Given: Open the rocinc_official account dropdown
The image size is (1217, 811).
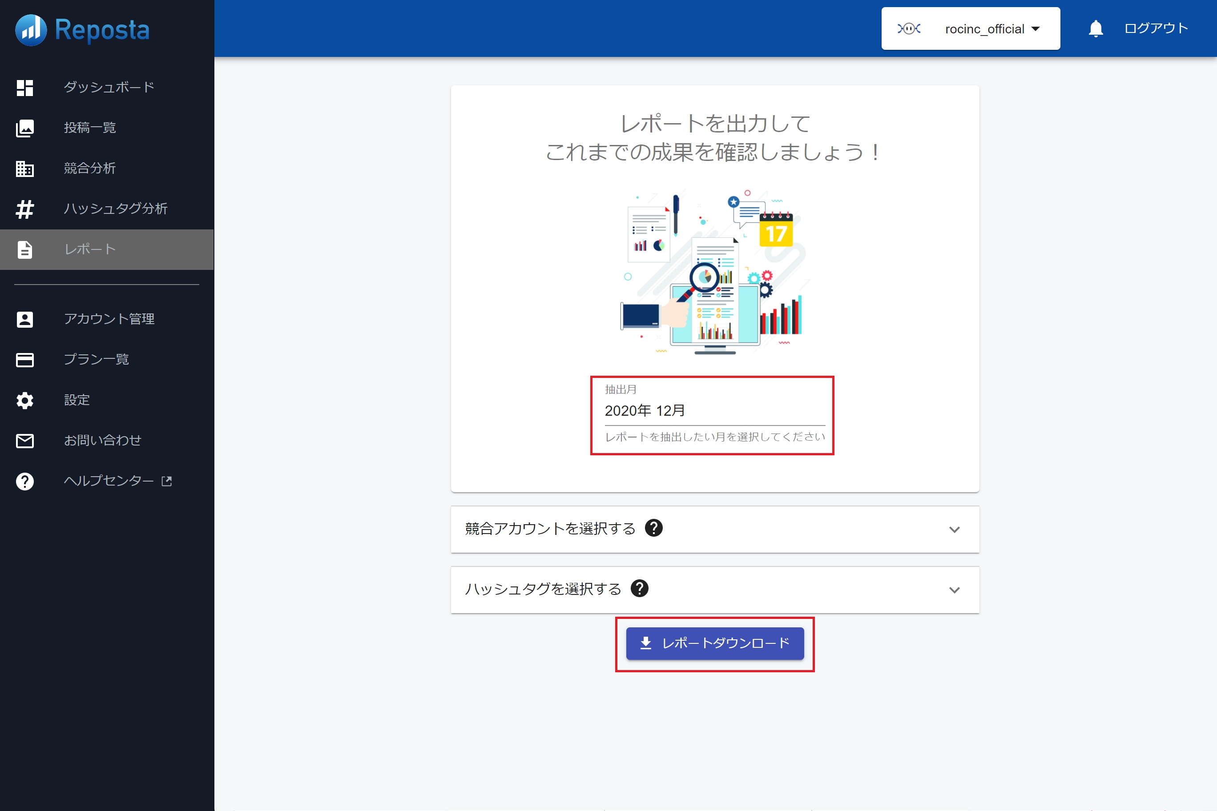Looking at the screenshot, I should click(971, 28).
